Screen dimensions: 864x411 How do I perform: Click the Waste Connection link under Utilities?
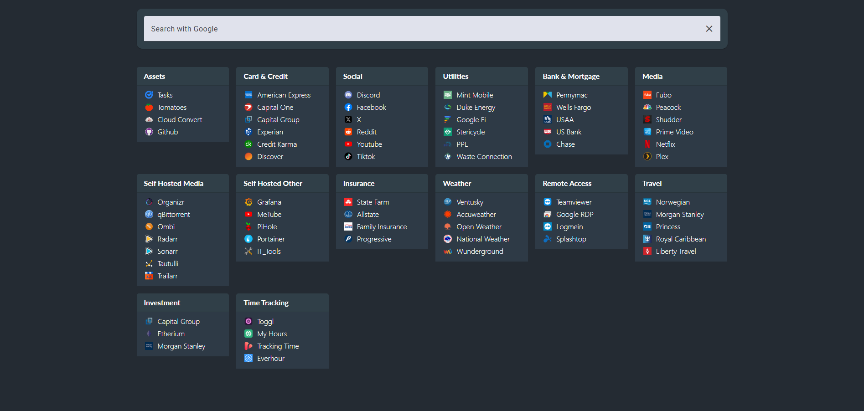(484, 156)
